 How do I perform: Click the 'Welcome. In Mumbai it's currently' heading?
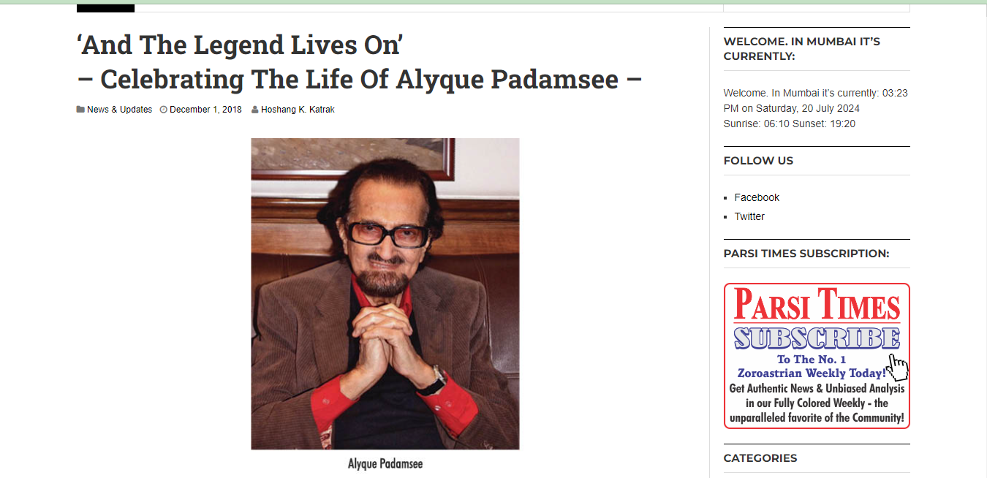tap(801, 49)
